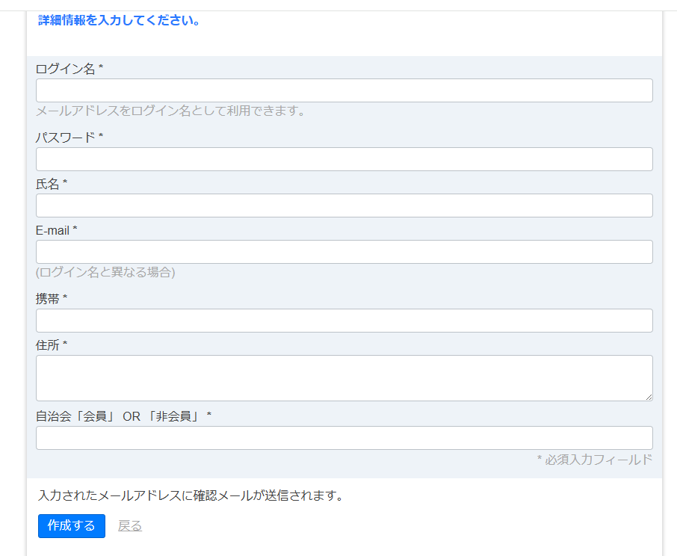Click the 住所 textarea resize handle
677x556 pixels.
[x=649, y=397]
